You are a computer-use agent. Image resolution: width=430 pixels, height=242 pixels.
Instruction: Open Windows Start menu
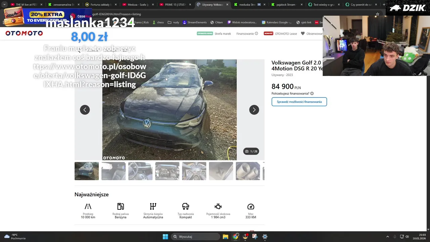(165, 237)
